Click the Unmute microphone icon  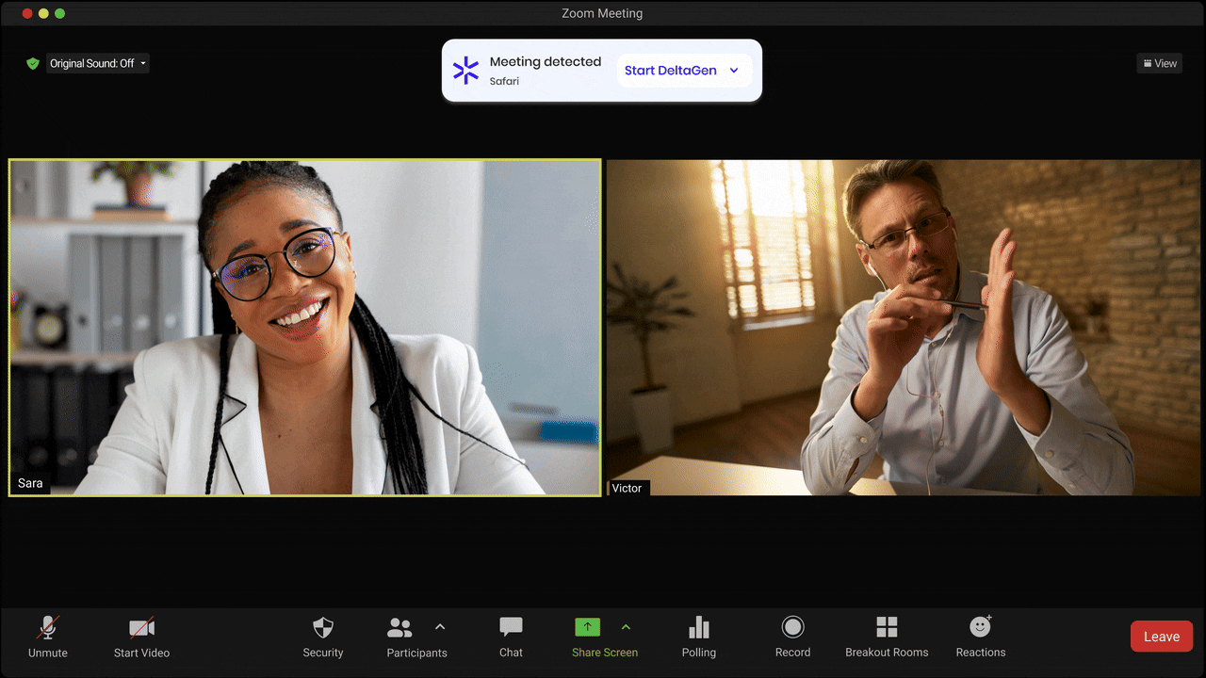point(48,627)
